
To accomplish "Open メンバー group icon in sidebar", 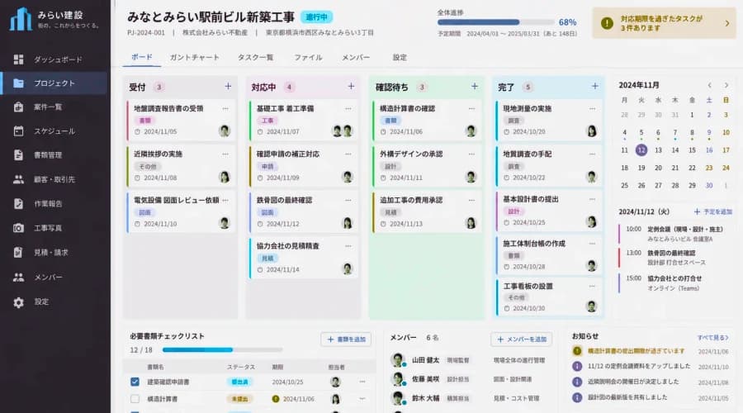I will (18, 278).
